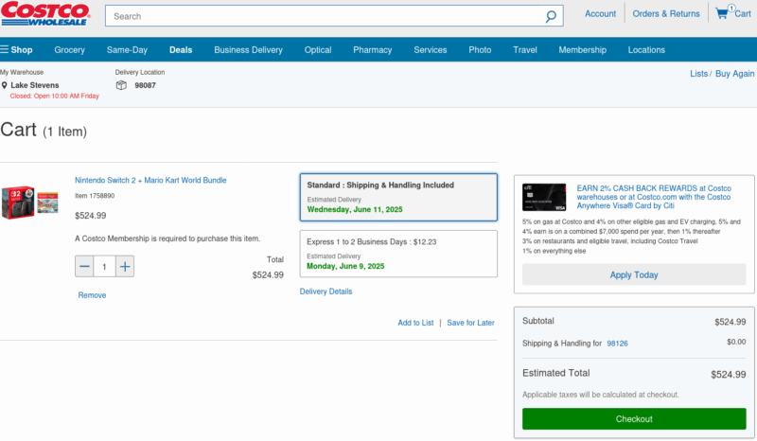
Task: Increase quantity with plus button
Action: (x=125, y=266)
